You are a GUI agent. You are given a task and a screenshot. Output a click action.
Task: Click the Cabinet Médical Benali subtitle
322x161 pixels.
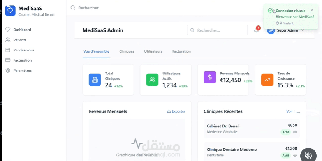(36, 14)
